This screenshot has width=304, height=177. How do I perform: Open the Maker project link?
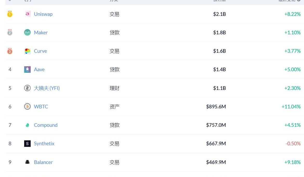(x=41, y=32)
